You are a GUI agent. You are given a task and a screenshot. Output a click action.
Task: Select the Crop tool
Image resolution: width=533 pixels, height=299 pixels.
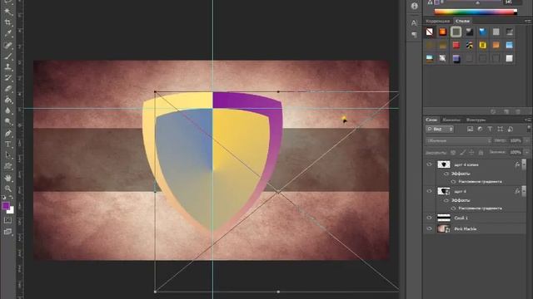(8, 22)
